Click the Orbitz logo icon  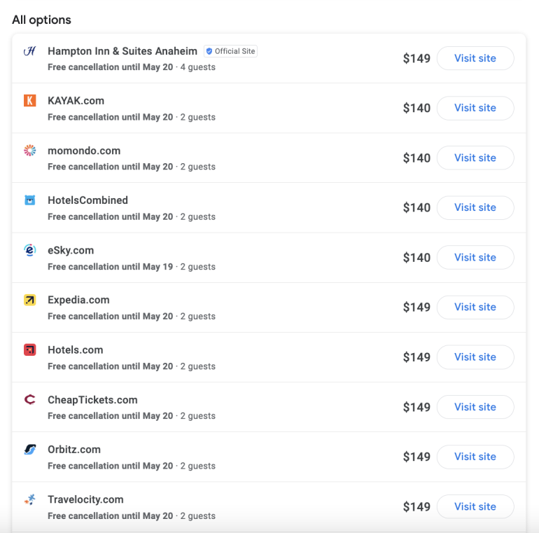click(29, 450)
